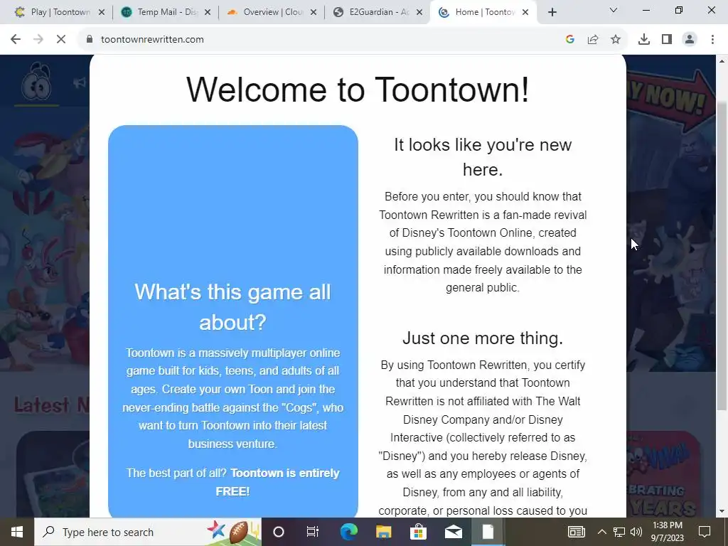Open Cortana circle icon on taskbar
Screen dimensions: 728x546
pyautogui.click(x=279, y=532)
